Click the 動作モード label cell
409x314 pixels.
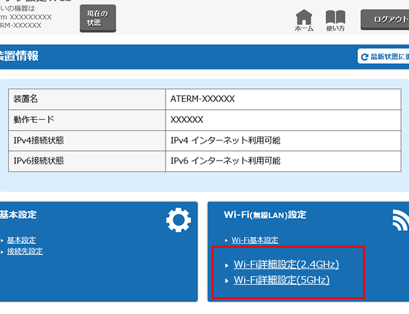33,120
